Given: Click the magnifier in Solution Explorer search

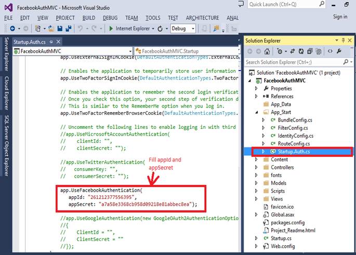Looking at the screenshot, I should pyautogui.click(x=346, y=62).
